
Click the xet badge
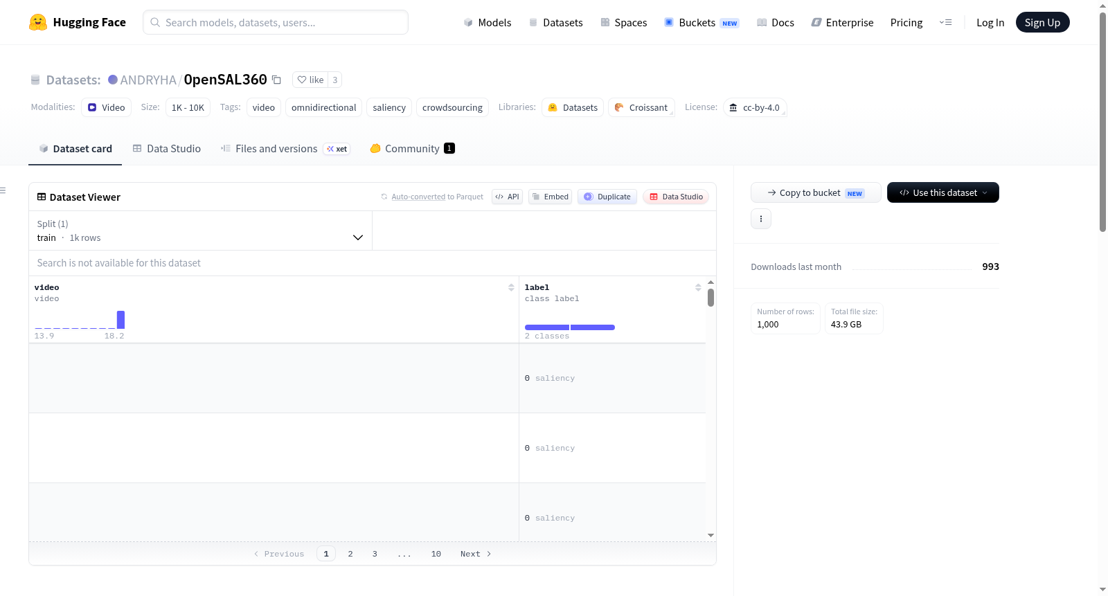pos(337,149)
